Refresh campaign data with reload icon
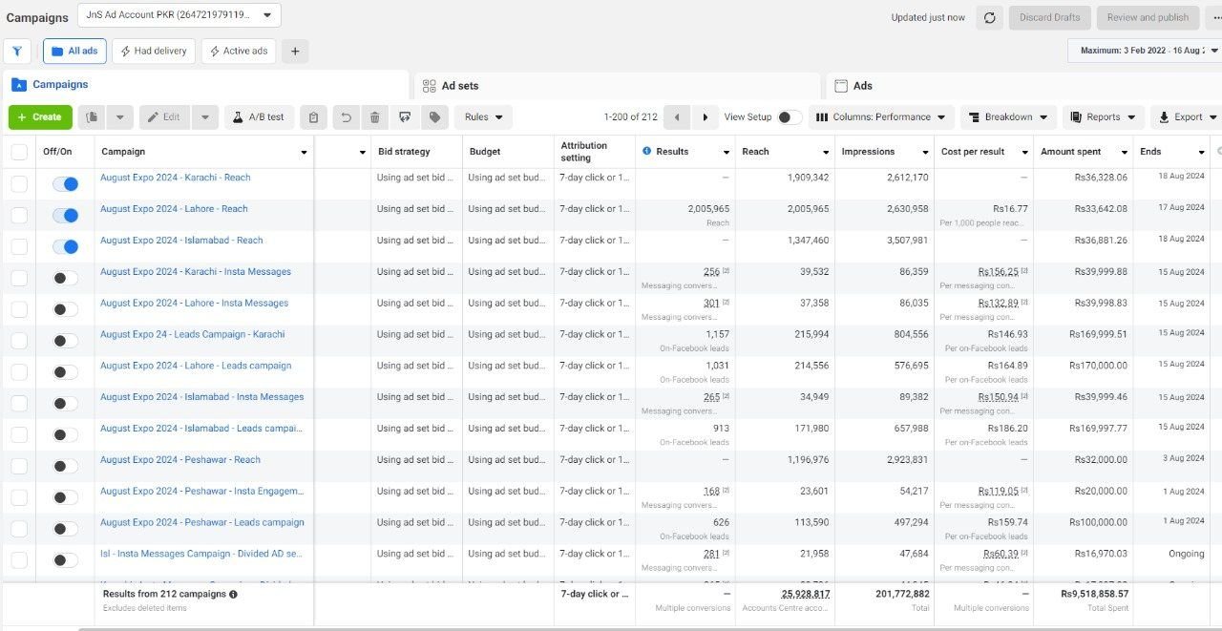The width and height of the screenshot is (1222, 631). click(989, 17)
